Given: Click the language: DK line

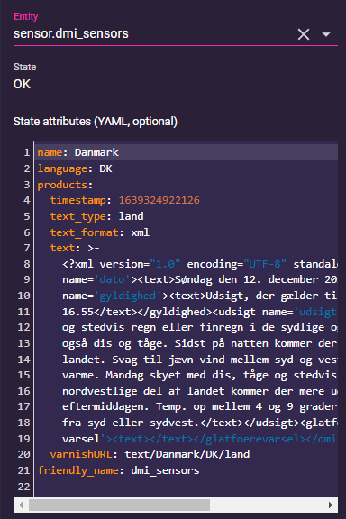Looking at the screenshot, I should pos(187,168).
